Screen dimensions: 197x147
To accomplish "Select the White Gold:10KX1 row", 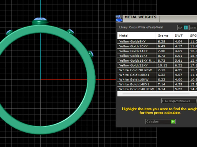I will pos(157,75).
